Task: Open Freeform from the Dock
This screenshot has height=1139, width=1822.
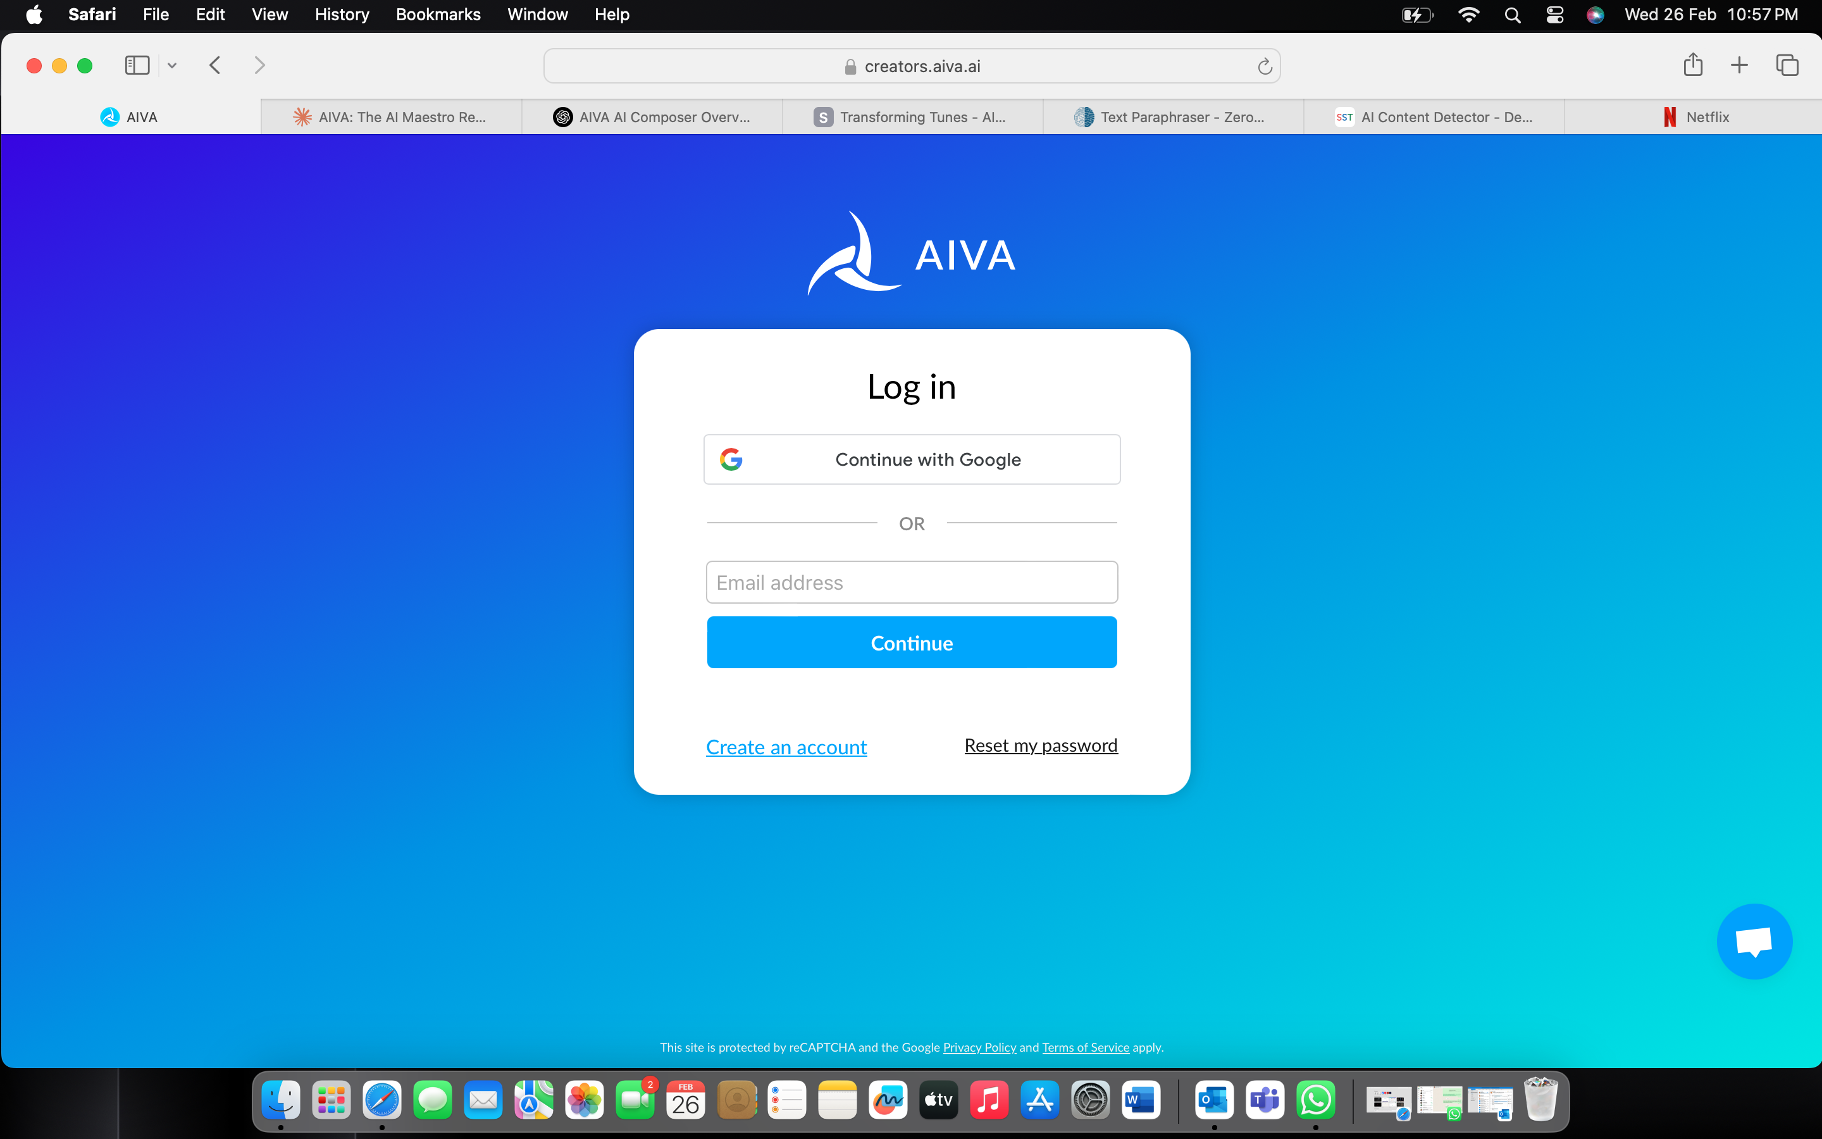Action: [x=888, y=1100]
